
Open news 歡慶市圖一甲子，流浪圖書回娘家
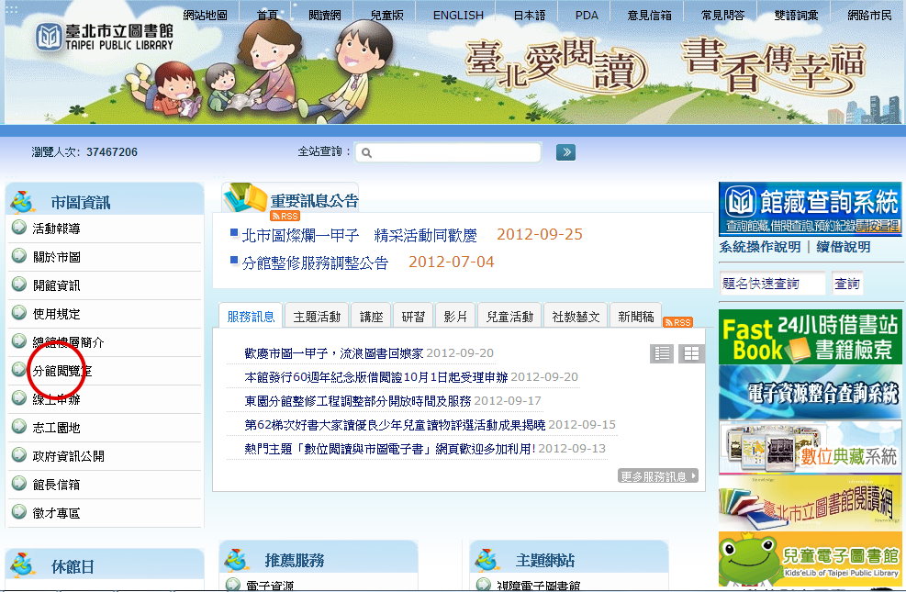pos(334,352)
